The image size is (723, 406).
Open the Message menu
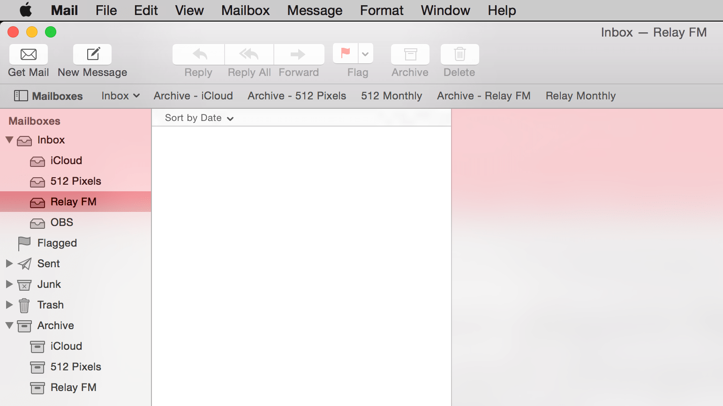[x=315, y=10]
